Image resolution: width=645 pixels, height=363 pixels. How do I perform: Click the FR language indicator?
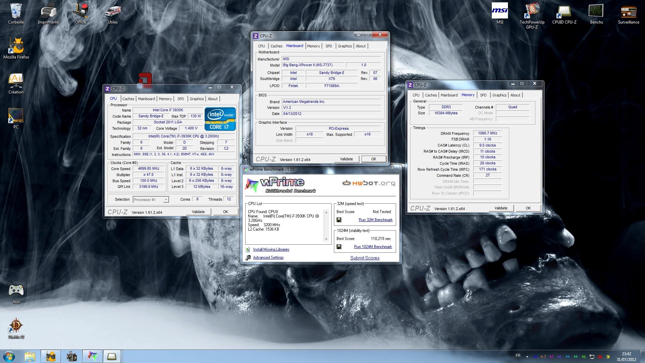[518, 356]
